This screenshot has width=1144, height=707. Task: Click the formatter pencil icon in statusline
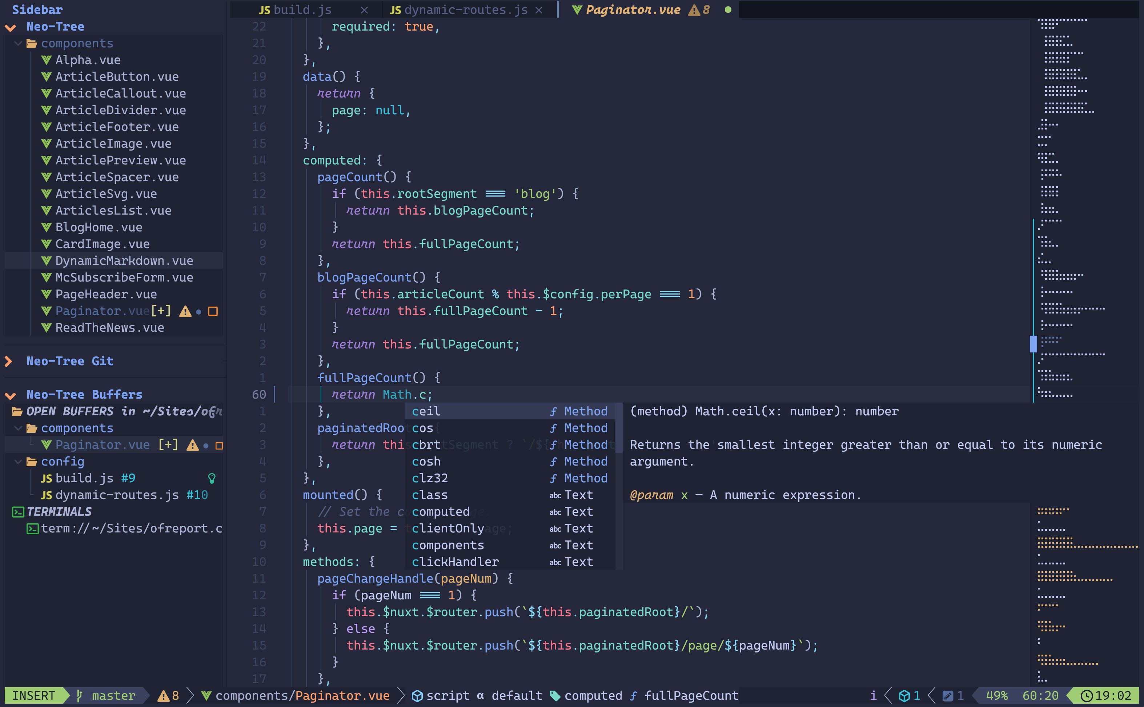tap(948, 696)
